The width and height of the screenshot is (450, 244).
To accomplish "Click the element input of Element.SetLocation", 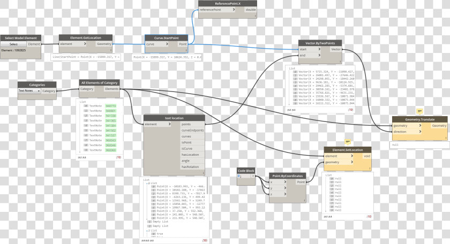I will [339, 156].
